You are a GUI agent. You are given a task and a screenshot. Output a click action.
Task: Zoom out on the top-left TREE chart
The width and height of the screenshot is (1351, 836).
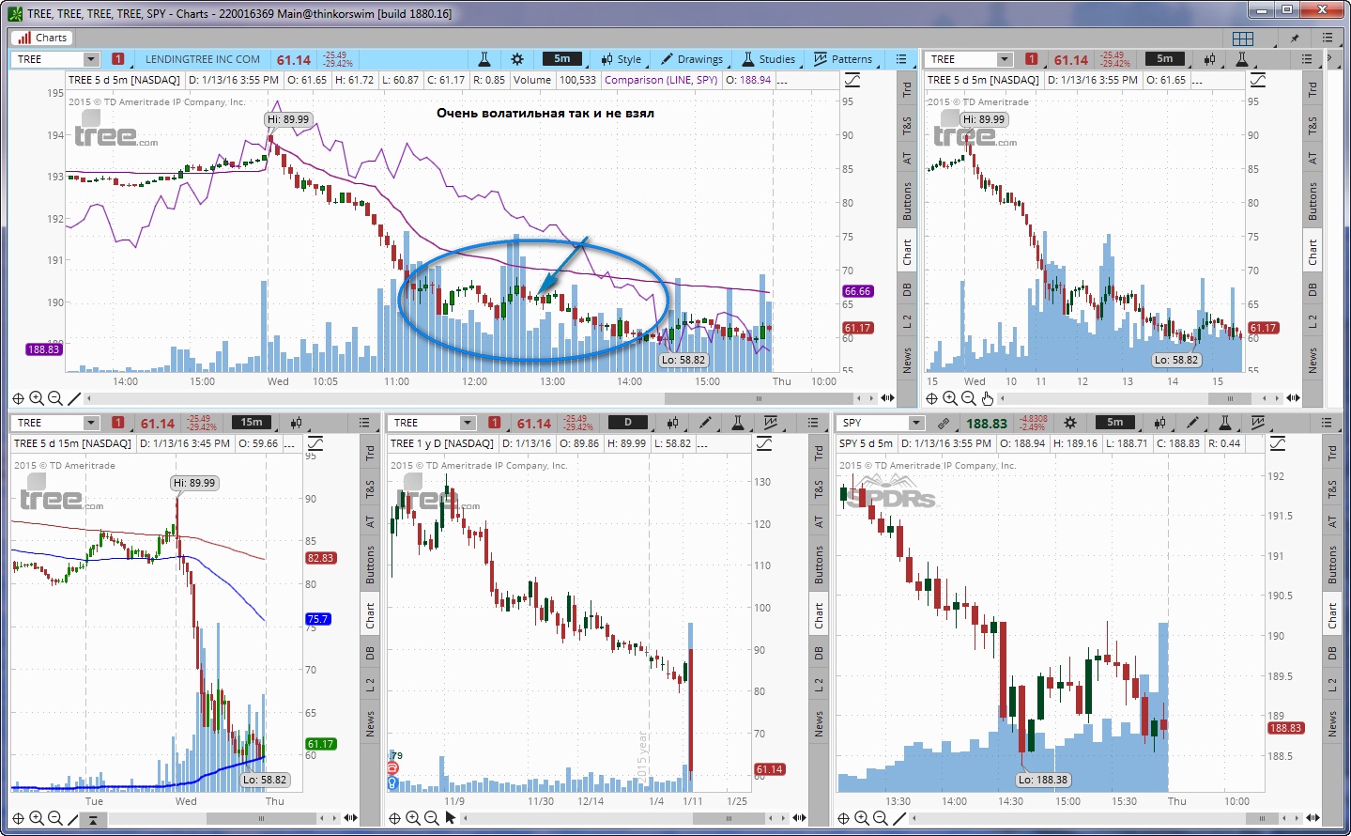coord(54,398)
